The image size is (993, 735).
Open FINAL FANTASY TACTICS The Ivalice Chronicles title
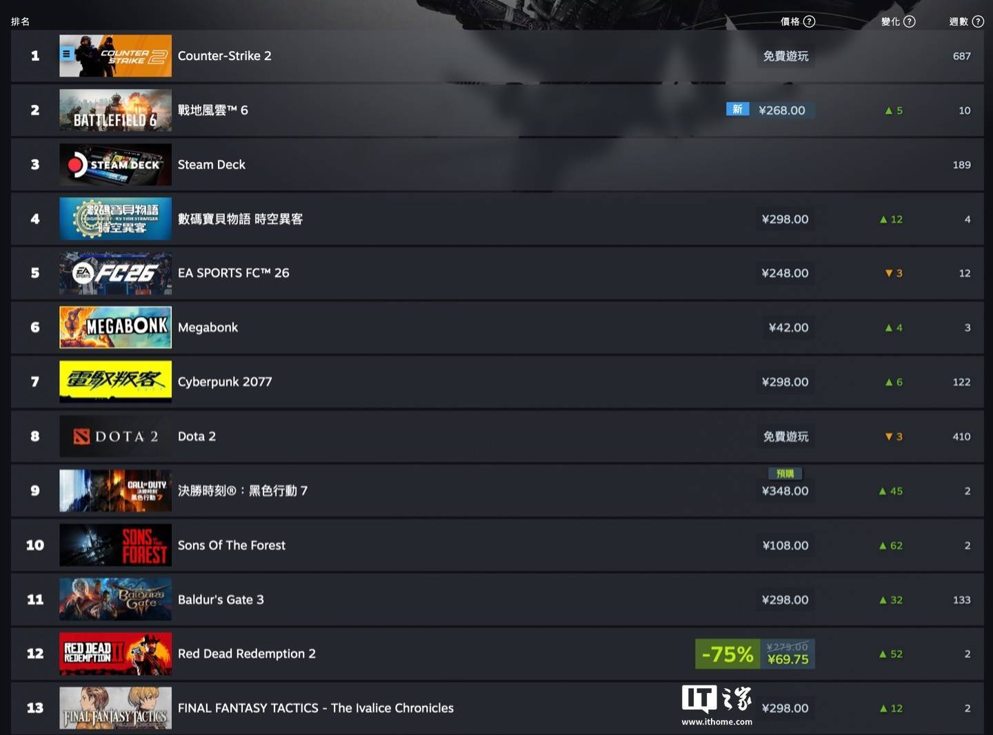click(x=315, y=708)
